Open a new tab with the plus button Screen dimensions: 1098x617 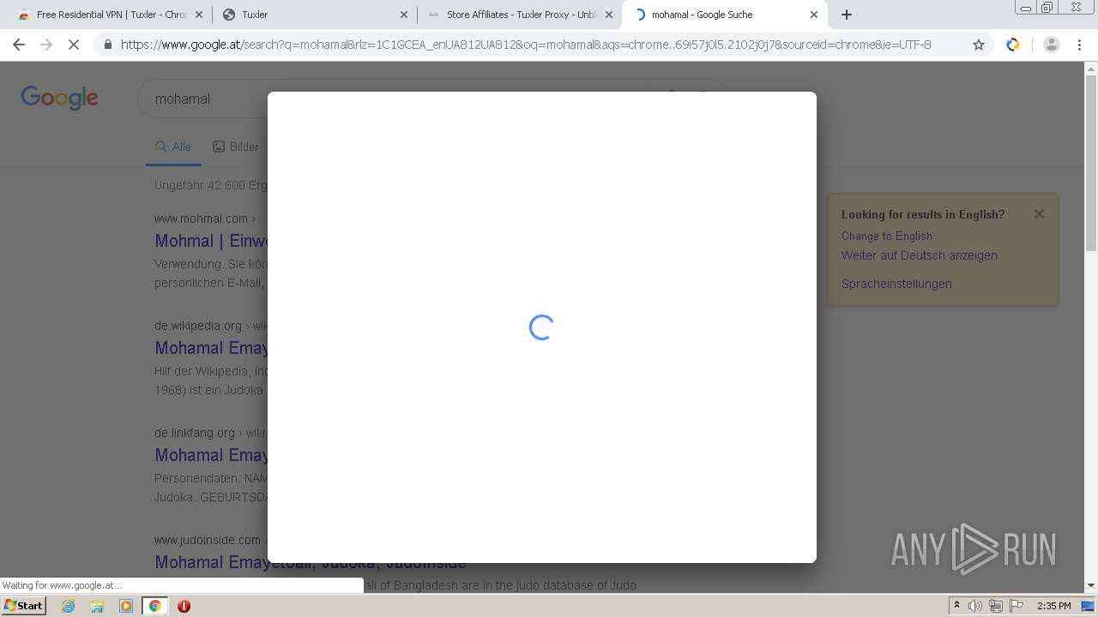(847, 15)
